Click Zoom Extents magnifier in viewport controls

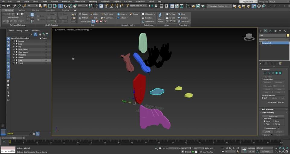283,148
